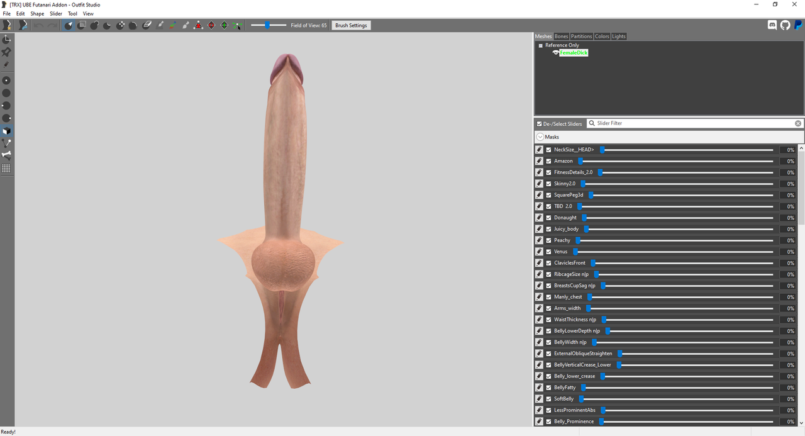Image resolution: width=805 pixels, height=436 pixels.
Task: Toggle the perspective cube icon
Action: tap(6, 131)
